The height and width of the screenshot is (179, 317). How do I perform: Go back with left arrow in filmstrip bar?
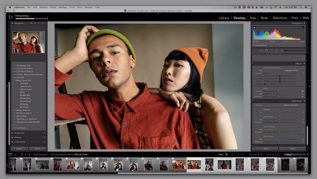(x=26, y=154)
